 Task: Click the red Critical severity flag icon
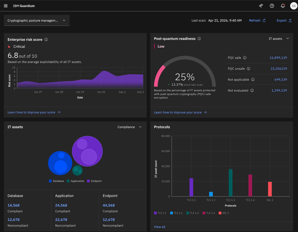point(9,46)
